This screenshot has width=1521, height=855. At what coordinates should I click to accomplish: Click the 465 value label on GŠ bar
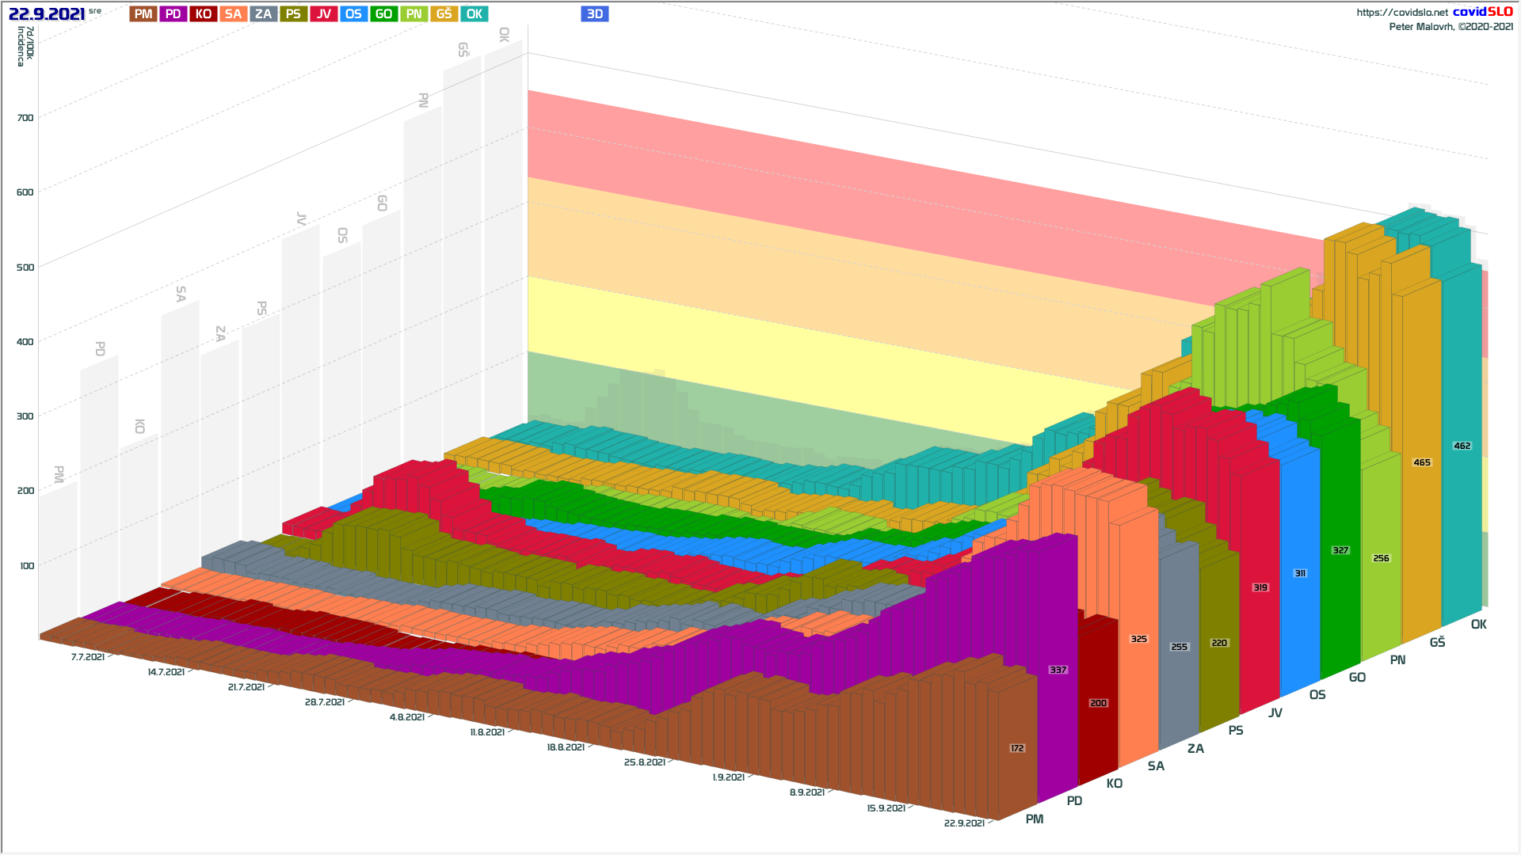(1422, 462)
